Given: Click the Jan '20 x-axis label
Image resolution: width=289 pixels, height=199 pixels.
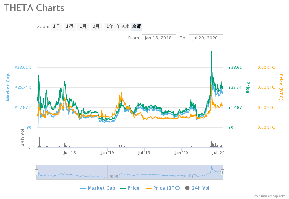Looking at the screenshot, I should pos(181,153).
